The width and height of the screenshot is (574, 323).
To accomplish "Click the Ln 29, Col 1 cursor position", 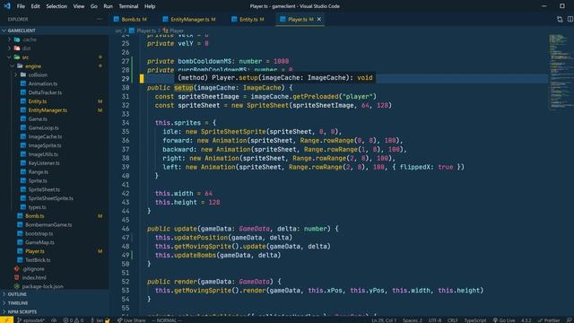I will (384, 320).
